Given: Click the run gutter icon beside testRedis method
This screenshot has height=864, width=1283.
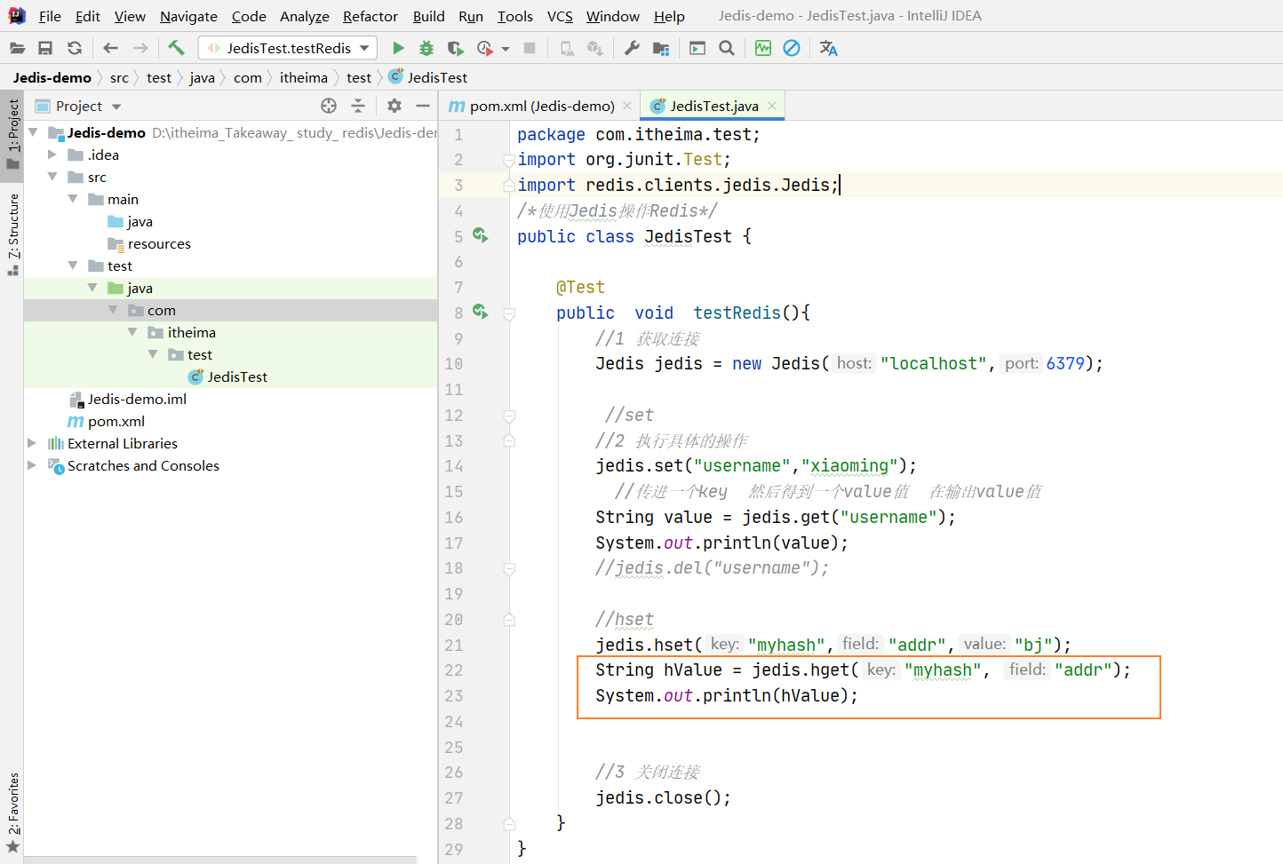Looking at the screenshot, I should click(x=481, y=312).
